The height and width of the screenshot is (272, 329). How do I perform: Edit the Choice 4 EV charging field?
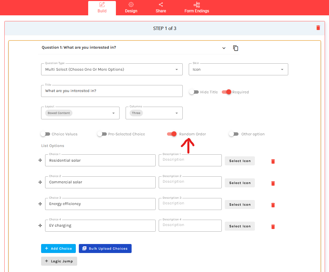(x=100, y=226)
